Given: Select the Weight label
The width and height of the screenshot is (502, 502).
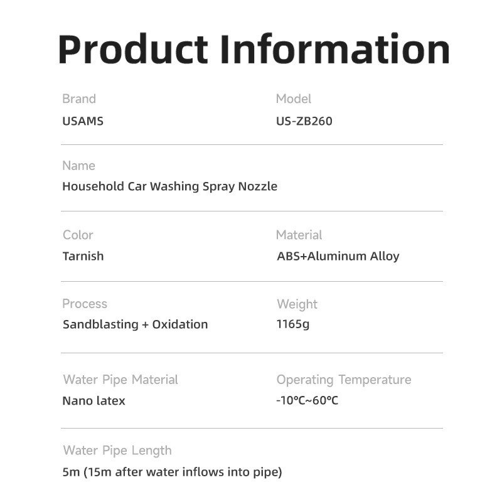Looking at the screenshot, I should click(297, 304).
